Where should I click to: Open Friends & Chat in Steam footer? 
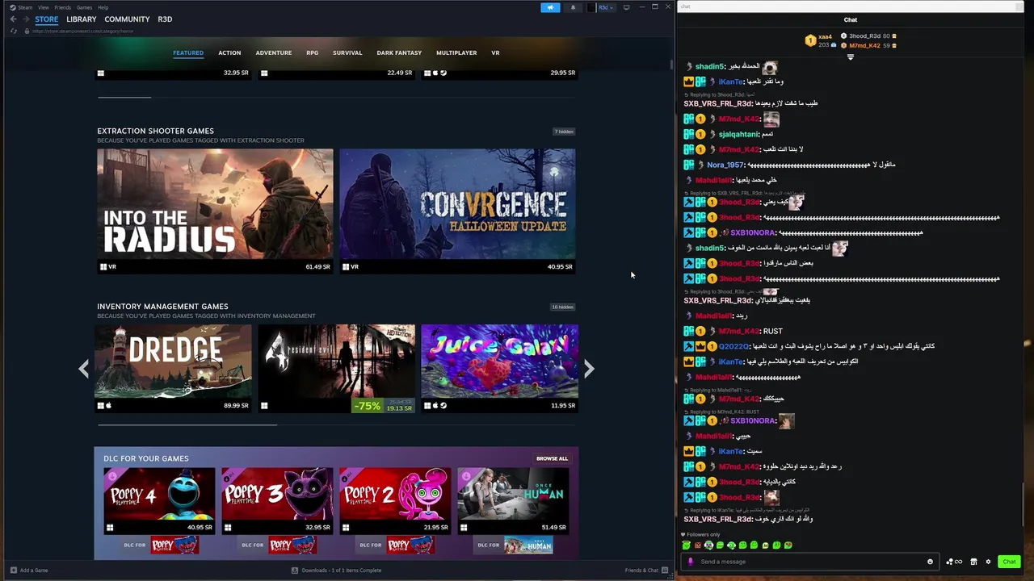(x=647, y=571)
